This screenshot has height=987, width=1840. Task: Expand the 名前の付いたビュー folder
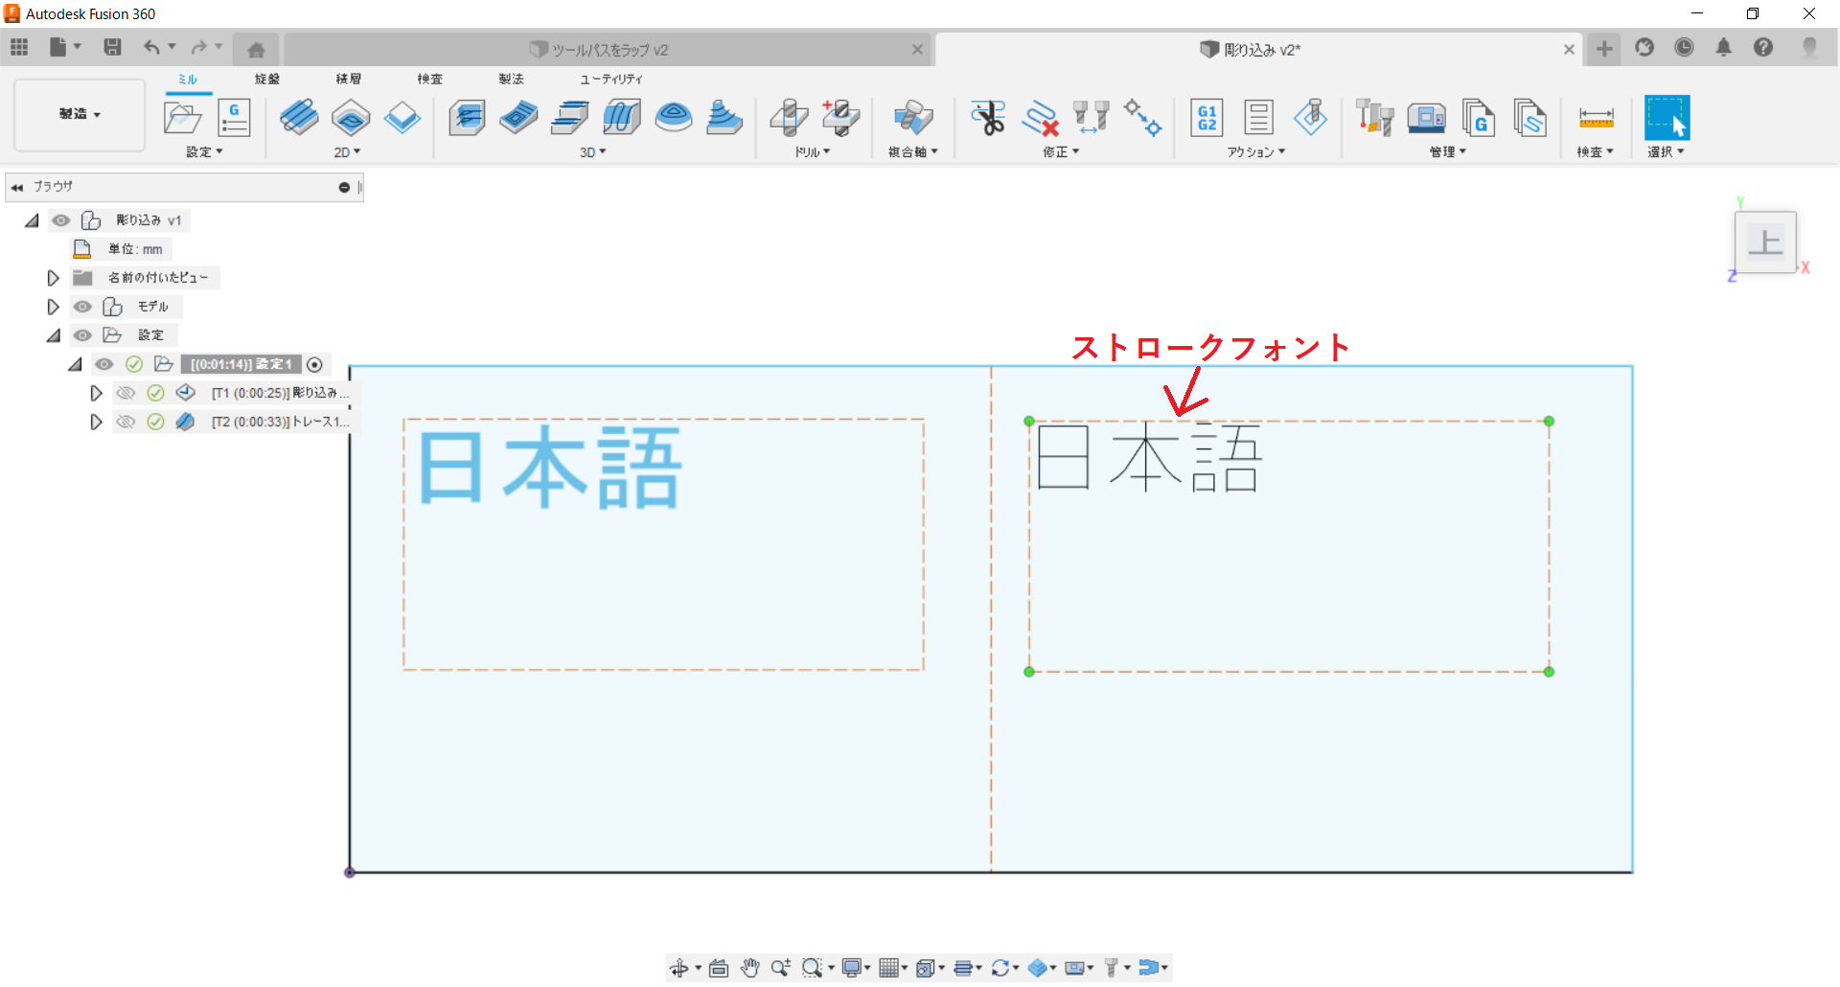[x=54, y=278]
